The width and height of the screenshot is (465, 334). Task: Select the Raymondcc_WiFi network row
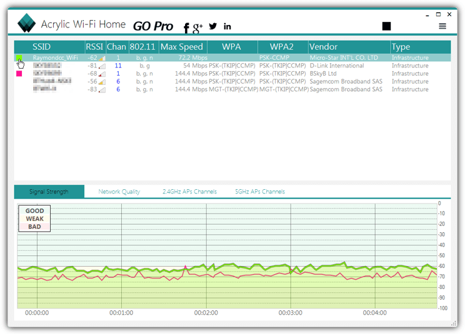(x=232, y=57)
